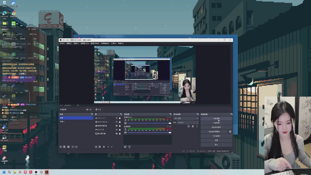Increase transition duration with up stepper
Viewport: 311px width, 175px height.
[197, 122]
